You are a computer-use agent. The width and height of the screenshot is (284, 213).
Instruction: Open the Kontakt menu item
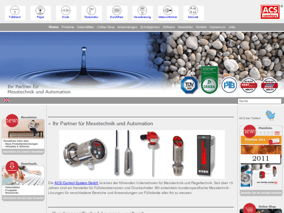pos(201,27)
